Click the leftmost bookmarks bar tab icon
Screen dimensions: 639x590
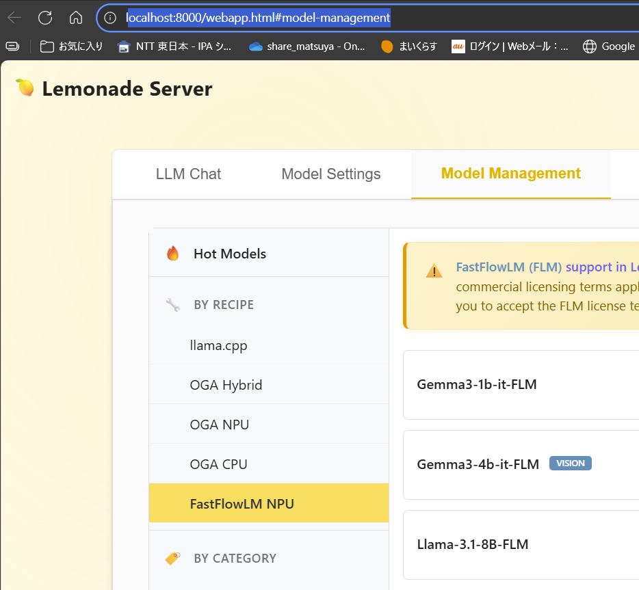[x=12, y=46]
